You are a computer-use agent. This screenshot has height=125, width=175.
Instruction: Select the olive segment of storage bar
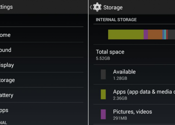tap(126, 34)
